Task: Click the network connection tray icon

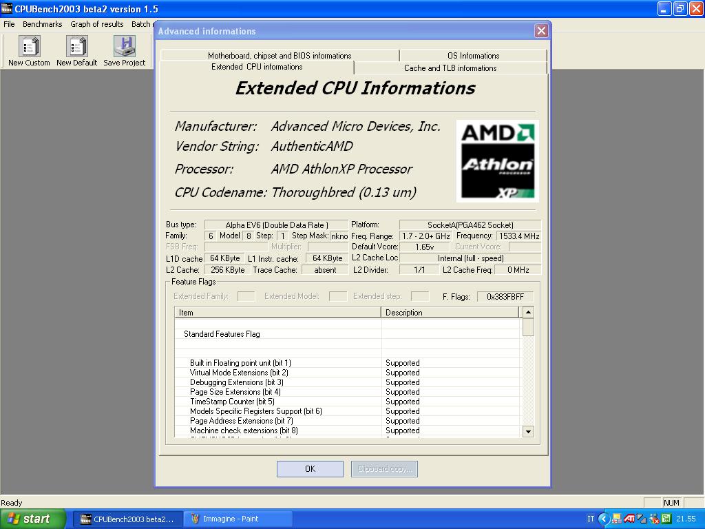Action: pyautogui.click(x=641, y=519)
